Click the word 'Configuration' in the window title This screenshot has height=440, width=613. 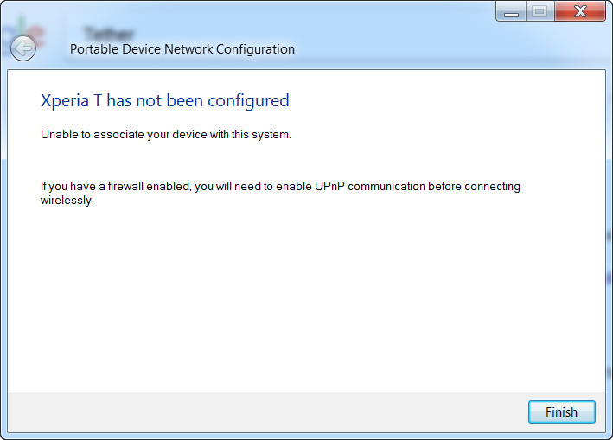[255, 49]
